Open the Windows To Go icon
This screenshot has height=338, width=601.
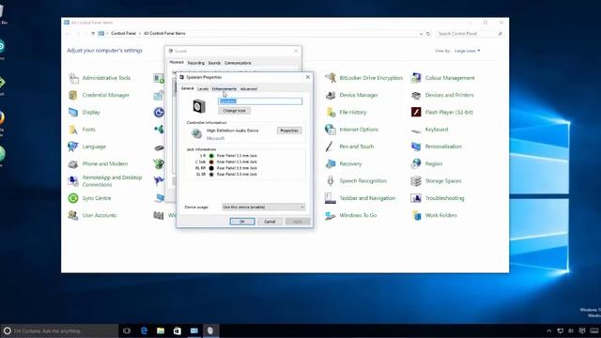coord(331,215)
